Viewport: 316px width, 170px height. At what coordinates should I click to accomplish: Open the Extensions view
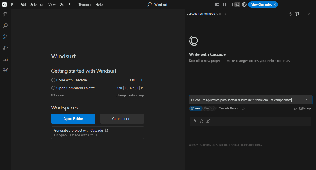[5, 70]
